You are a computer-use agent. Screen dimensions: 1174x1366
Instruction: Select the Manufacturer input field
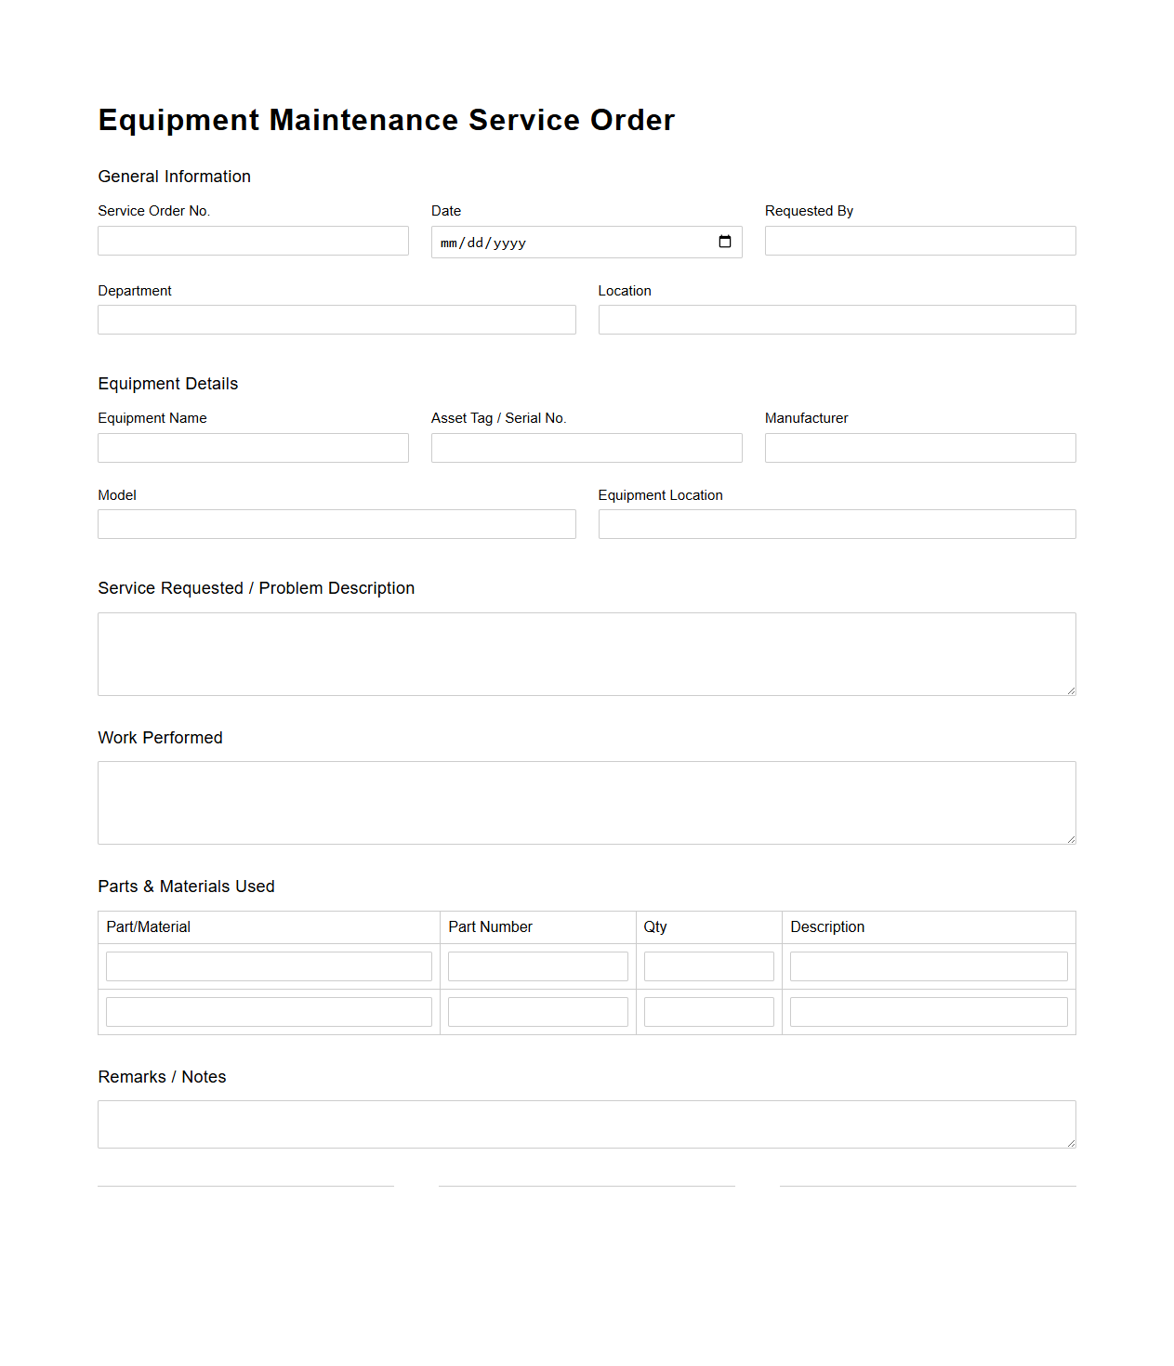coord(919,447)
